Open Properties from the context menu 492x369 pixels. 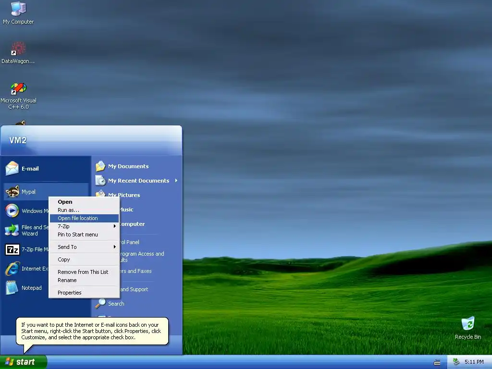click(x=84, y=293)
